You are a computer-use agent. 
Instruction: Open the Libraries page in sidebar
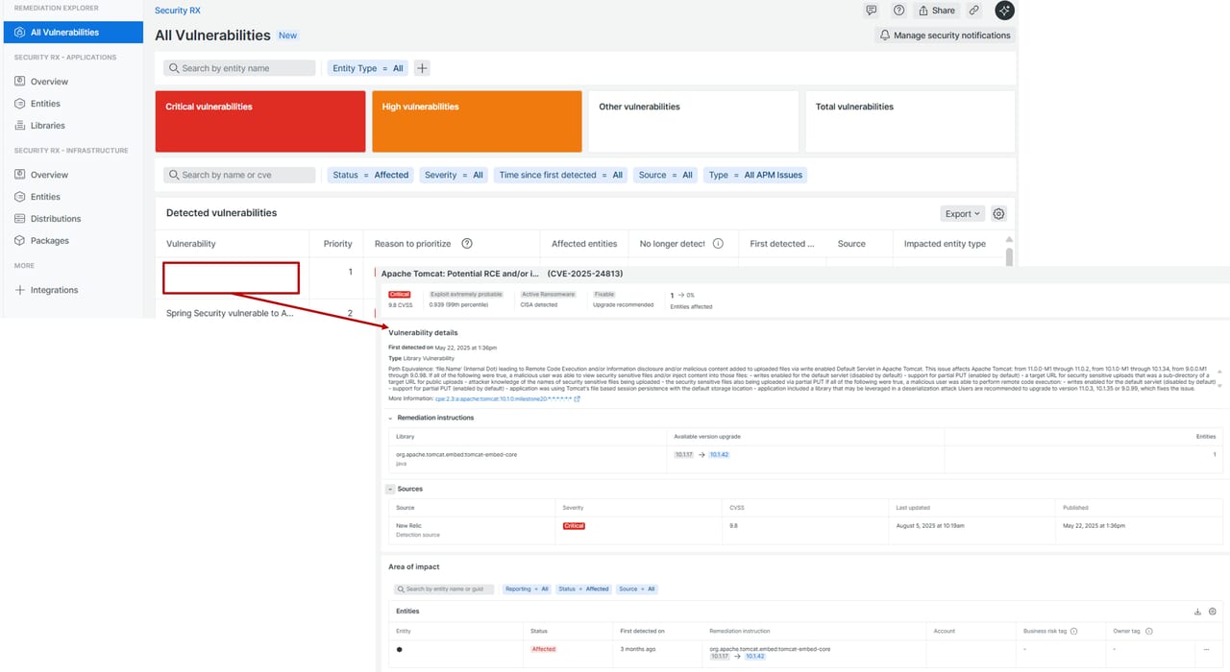coord(47,126)
